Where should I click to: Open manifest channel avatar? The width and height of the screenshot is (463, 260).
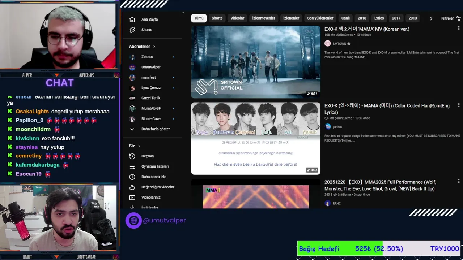(x=132, y=78)
